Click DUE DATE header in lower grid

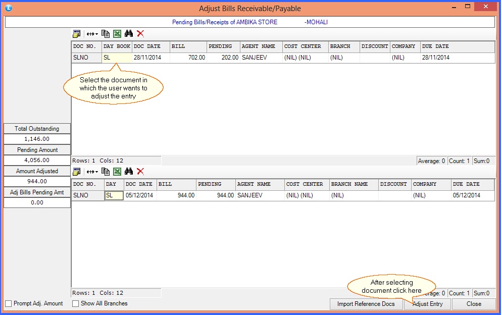click(473, 184)
